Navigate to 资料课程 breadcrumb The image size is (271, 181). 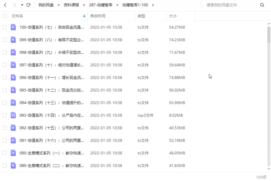[x=71, y=5]
